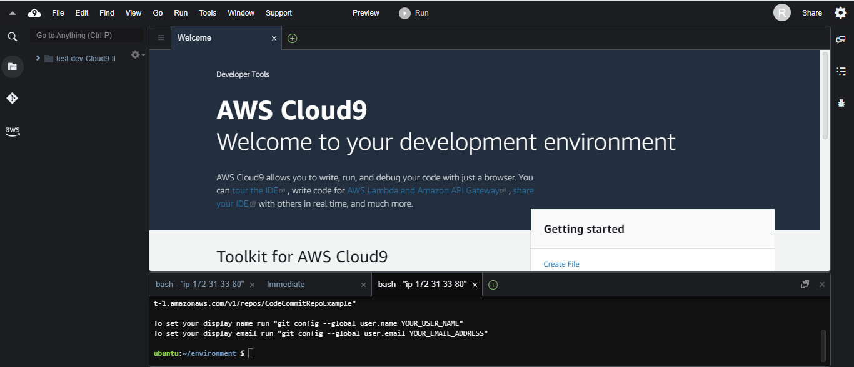Add new terminal tab with plus icon

[x=493, y=285]
